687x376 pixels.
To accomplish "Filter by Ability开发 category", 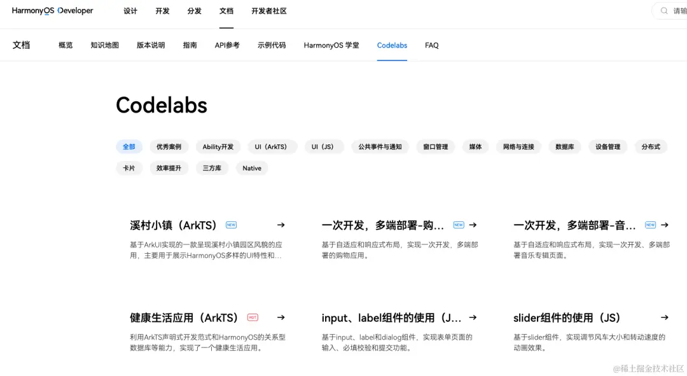I will [x=218, y=147].
